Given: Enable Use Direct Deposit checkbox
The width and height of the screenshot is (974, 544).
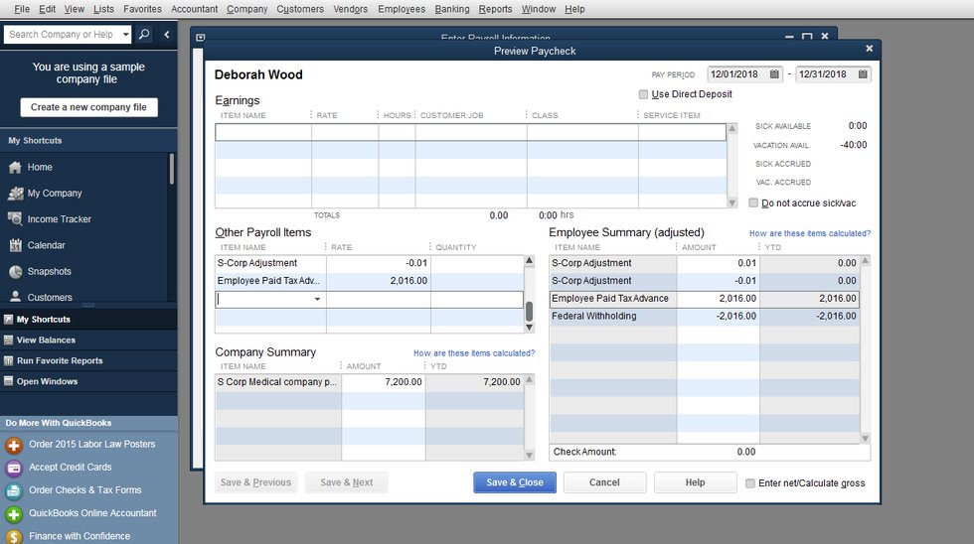Looking at the screenshot, I should click(644, 94).
